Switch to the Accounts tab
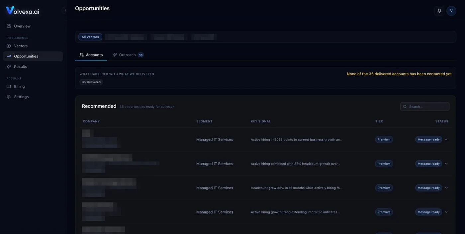 tap(91, 55)
